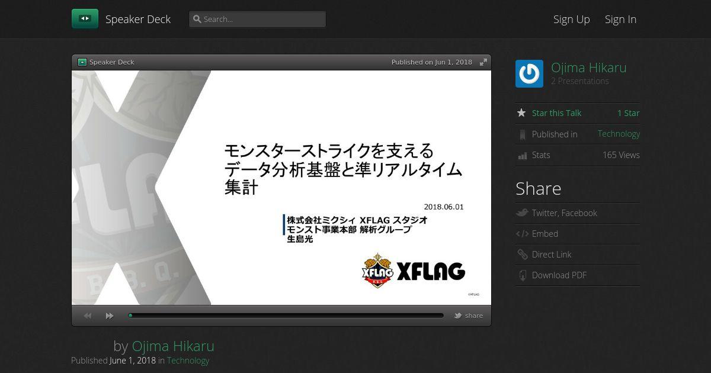Click the Twitter icon in Share section
This screenshot has width=711, height=373.
click(x=522, y=213)
